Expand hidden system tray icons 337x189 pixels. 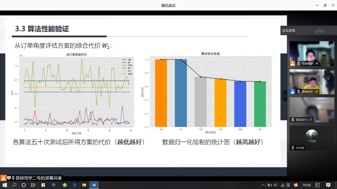coord(263,185)
